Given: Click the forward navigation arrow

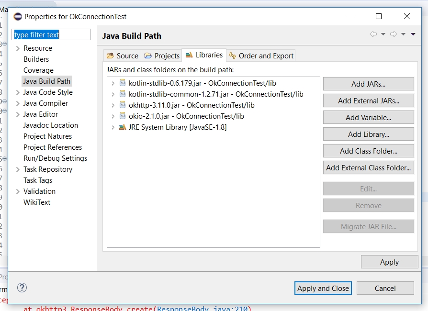Looking at the screenshot, I should click(x=393, y=33).
